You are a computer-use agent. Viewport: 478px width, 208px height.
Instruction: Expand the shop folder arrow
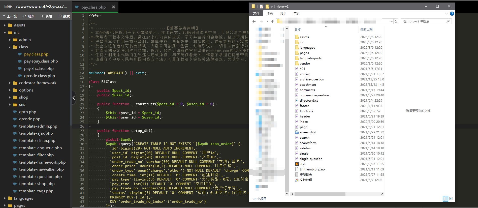10,97
